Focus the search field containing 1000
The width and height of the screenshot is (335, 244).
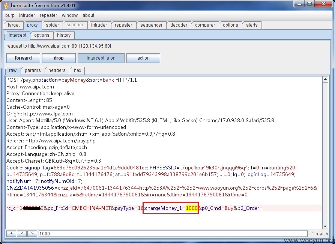173,234
